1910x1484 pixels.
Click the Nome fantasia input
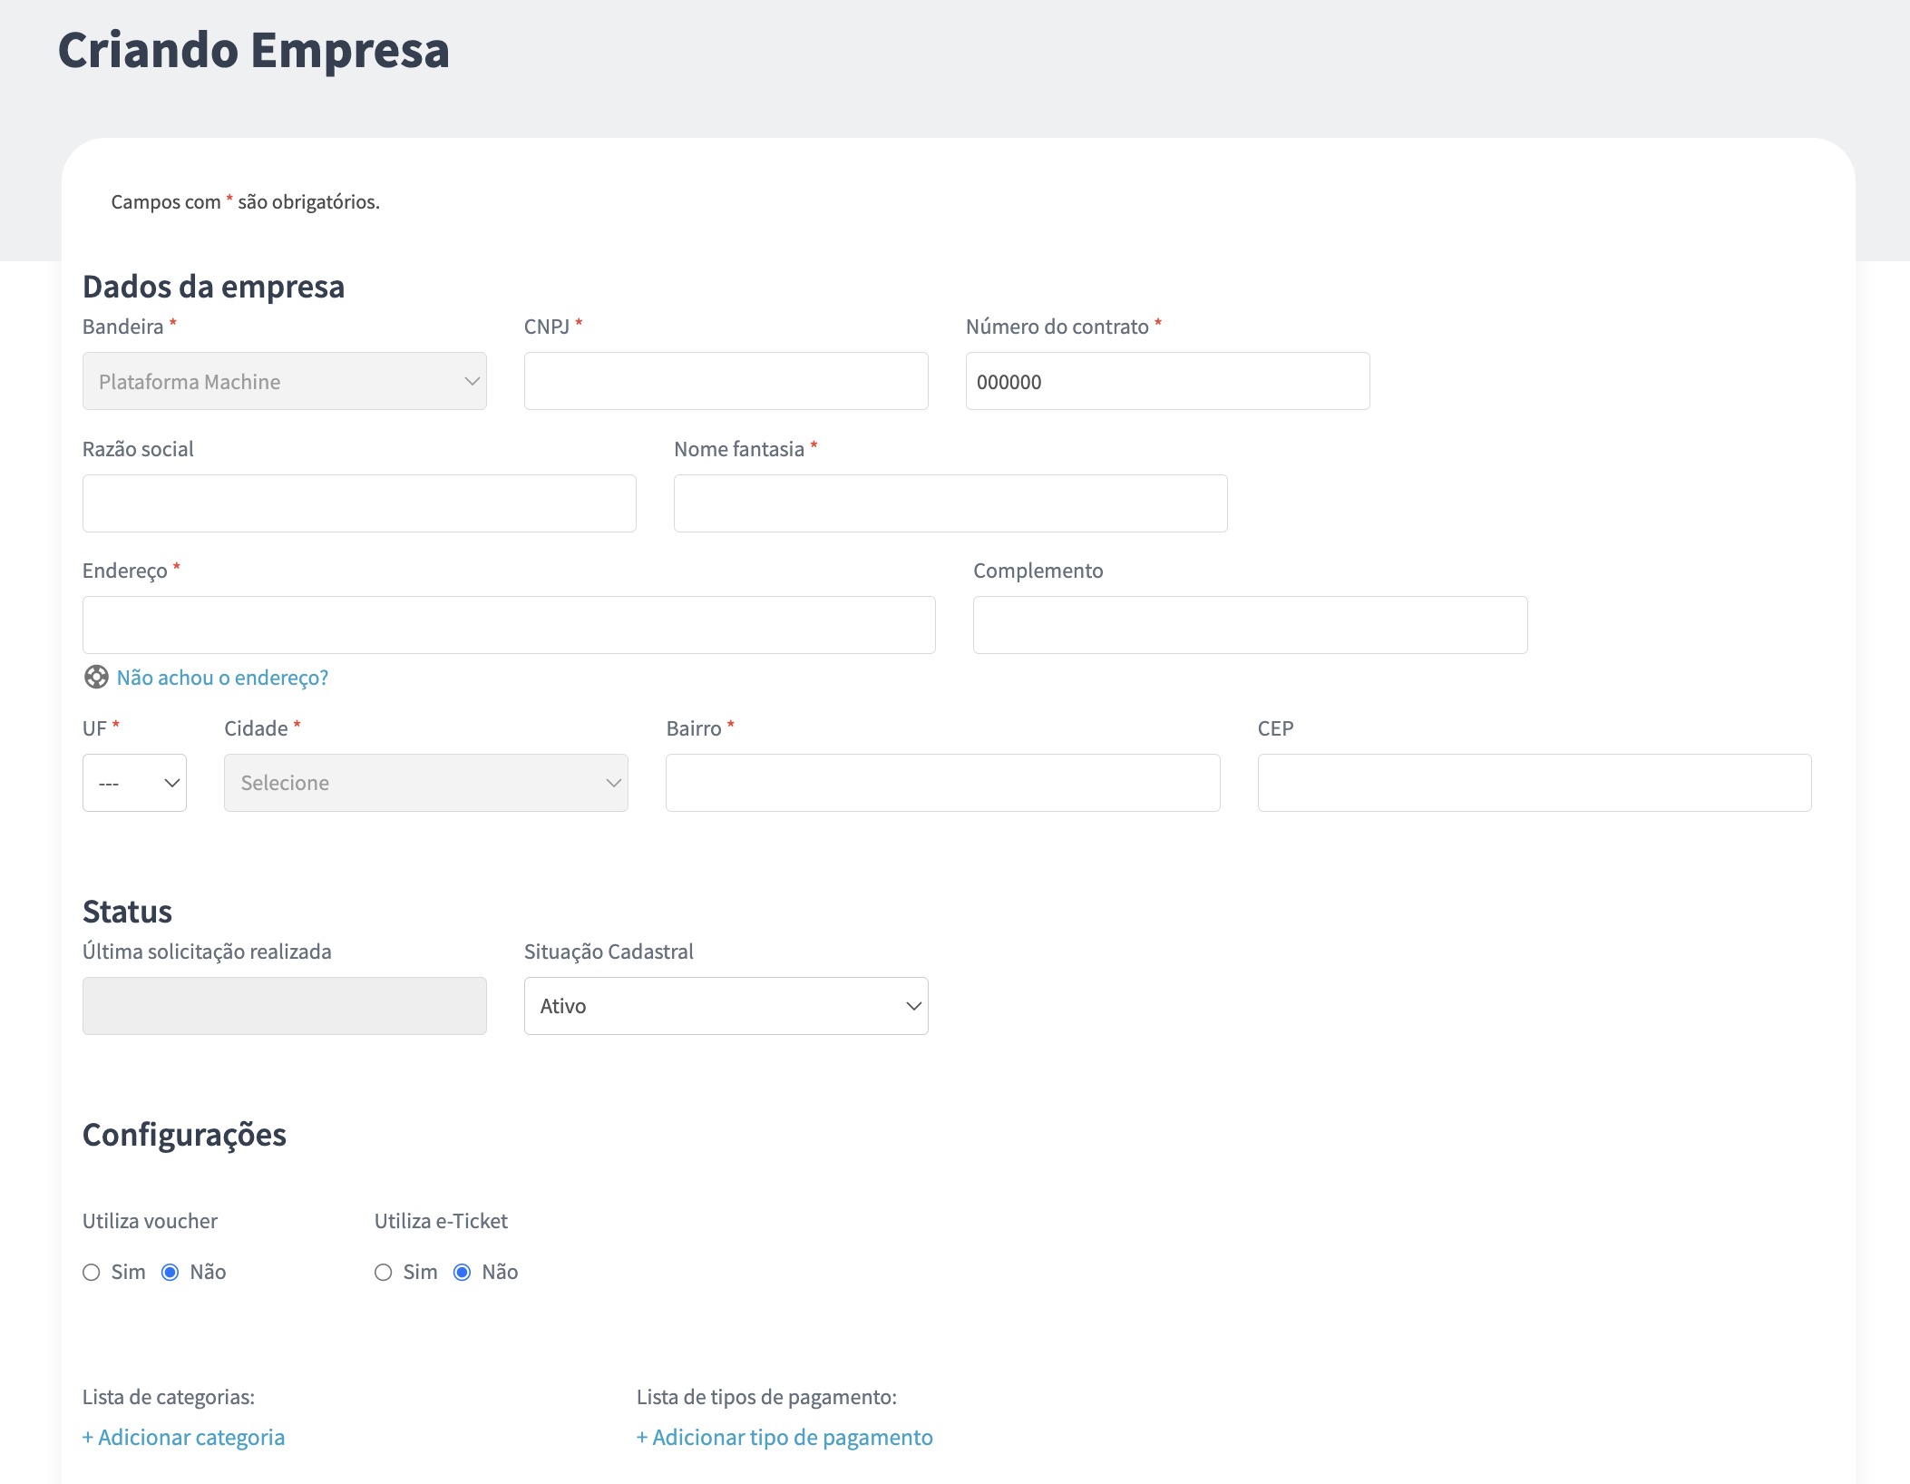coord(950,503)
